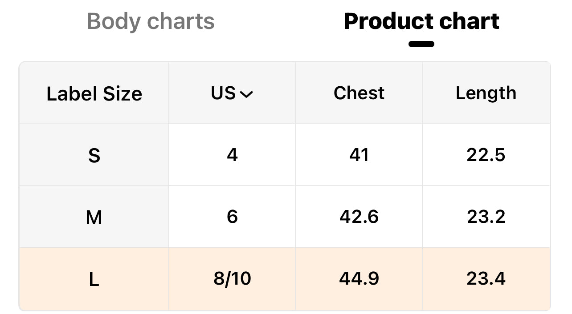
Task: Open the US size region dropdown
Action: 232,93
